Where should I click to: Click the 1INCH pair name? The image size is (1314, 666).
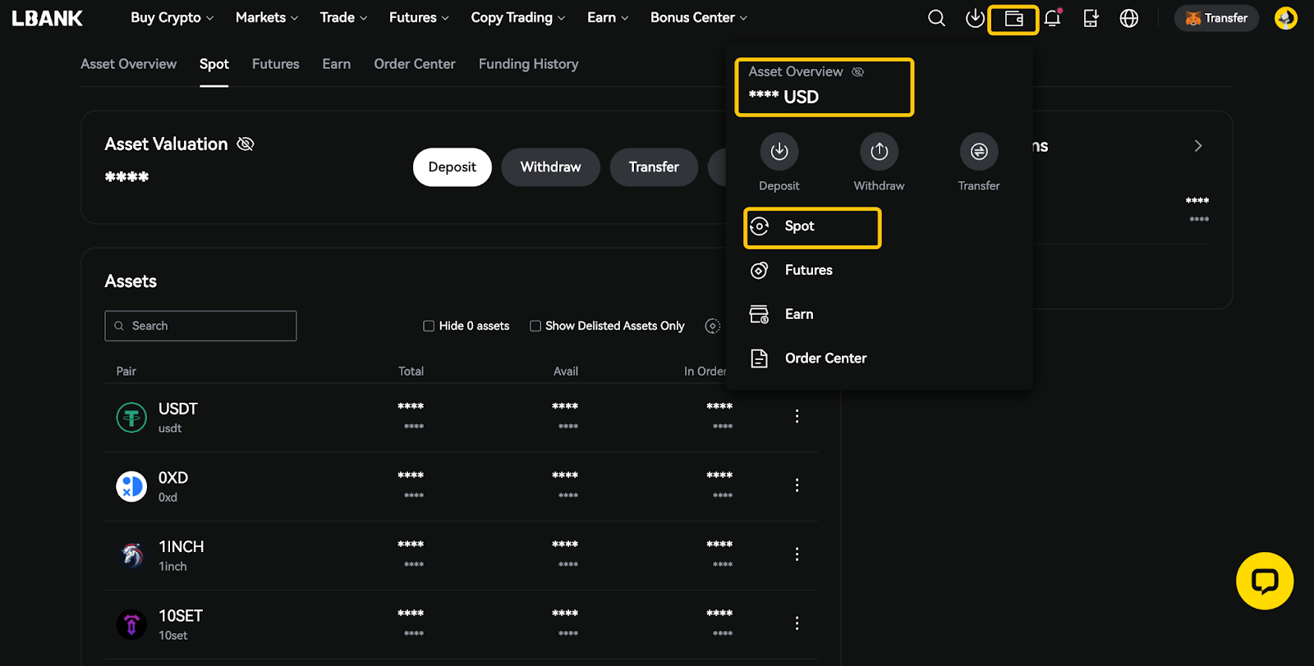(181, 546)
